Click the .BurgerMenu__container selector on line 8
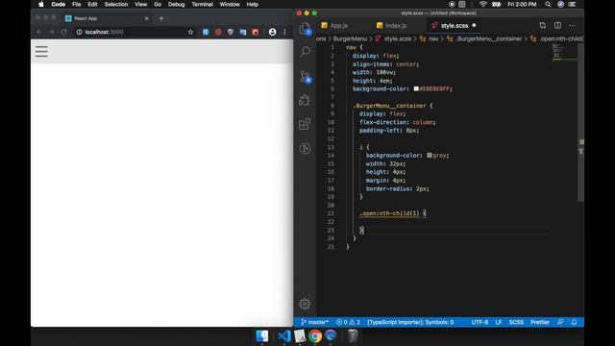 [x=389, y=106]
